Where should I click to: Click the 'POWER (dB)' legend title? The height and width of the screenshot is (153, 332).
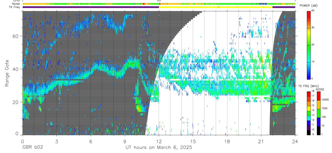pos(308,6)
